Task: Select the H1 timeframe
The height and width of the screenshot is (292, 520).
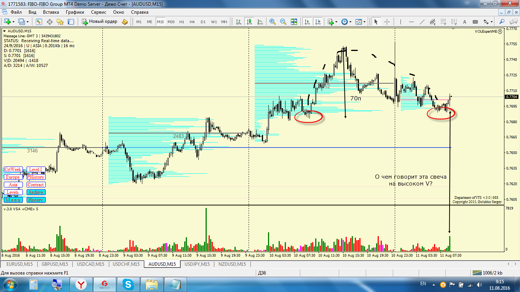Action: point(182,22)
